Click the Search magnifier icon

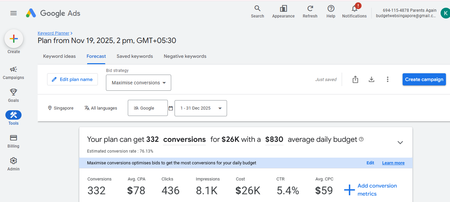(257, 9)
